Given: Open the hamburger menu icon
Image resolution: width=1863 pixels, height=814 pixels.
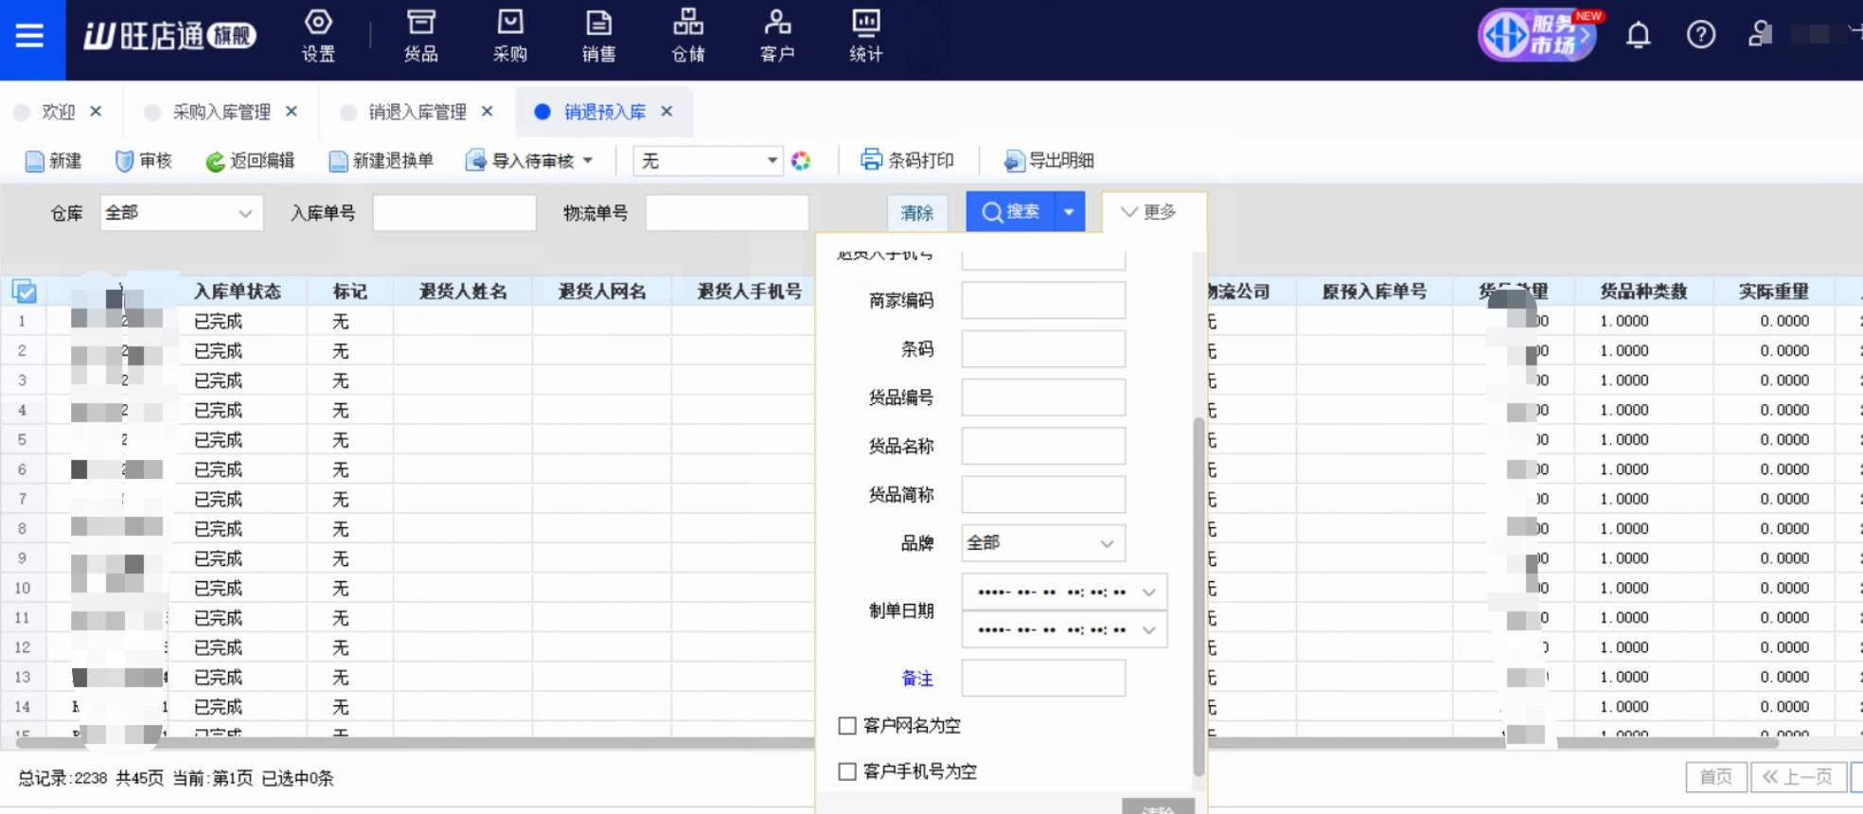Looking at the screenshot, I should (30, 36).
